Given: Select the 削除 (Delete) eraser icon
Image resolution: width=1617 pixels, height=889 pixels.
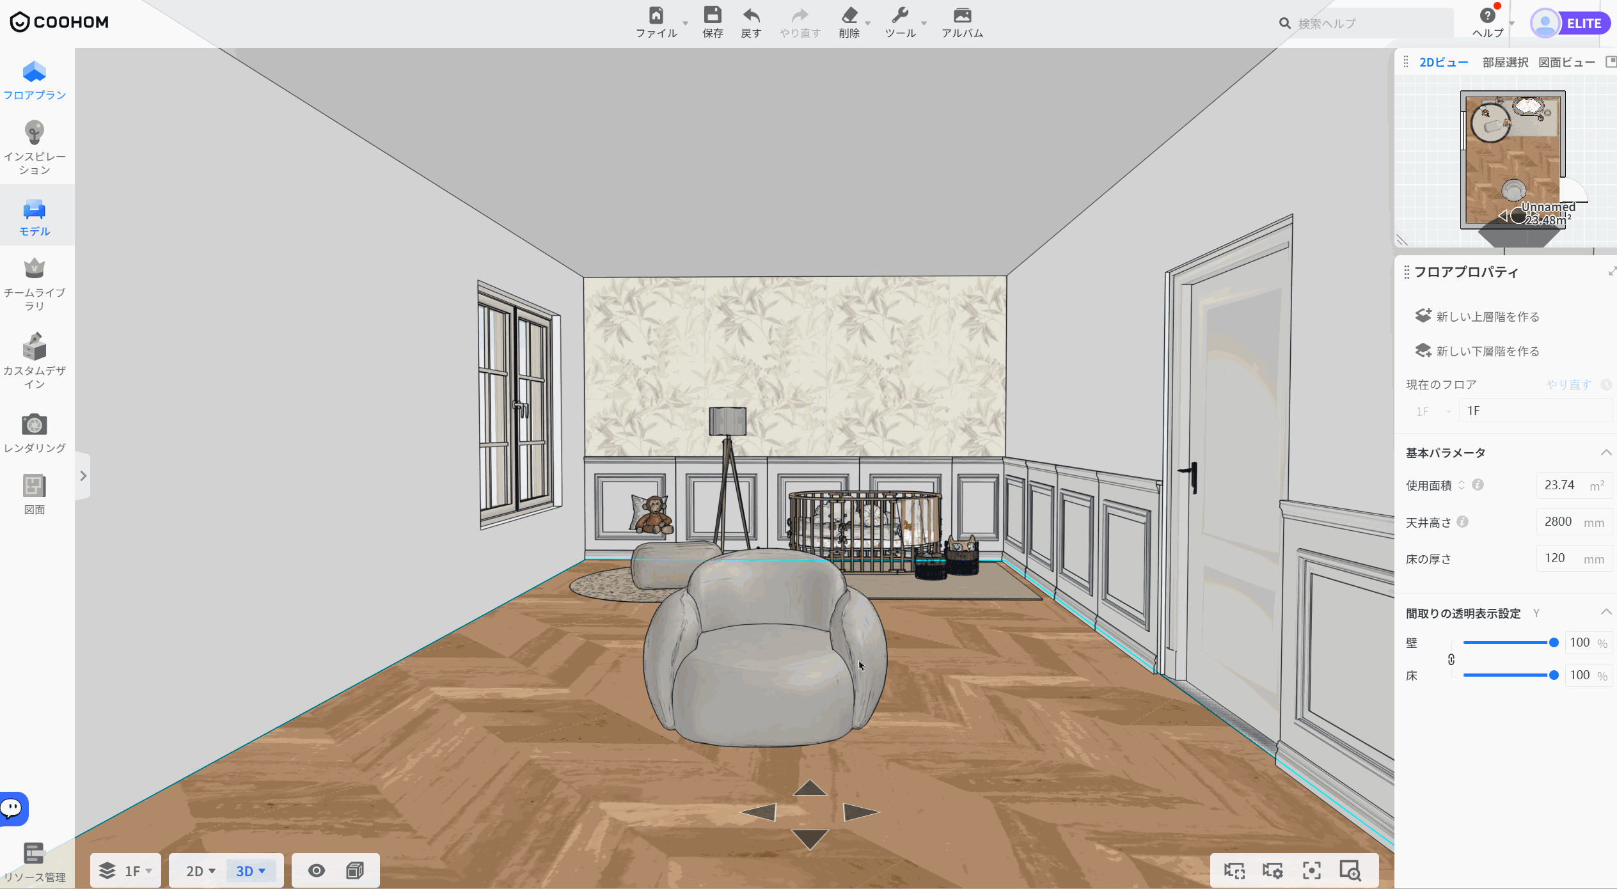Looking at the screenshot, I should tap(849, 15).
